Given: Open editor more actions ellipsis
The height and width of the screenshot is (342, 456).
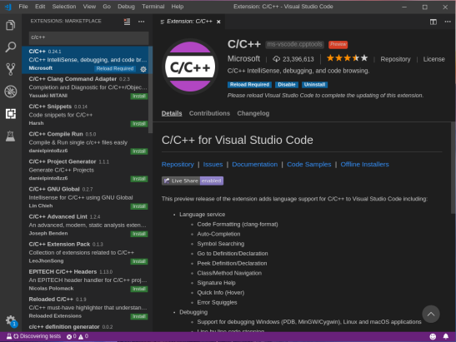Looking at the screenshot, I should pyautogui.click(x=448, y=22).
